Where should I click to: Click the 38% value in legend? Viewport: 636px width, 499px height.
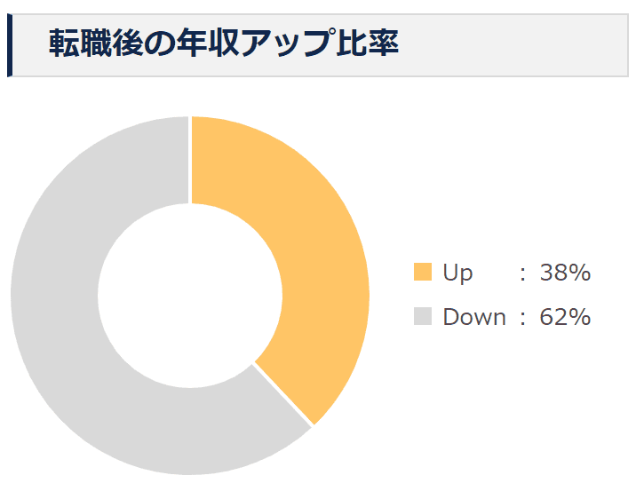tap(565, 273)
